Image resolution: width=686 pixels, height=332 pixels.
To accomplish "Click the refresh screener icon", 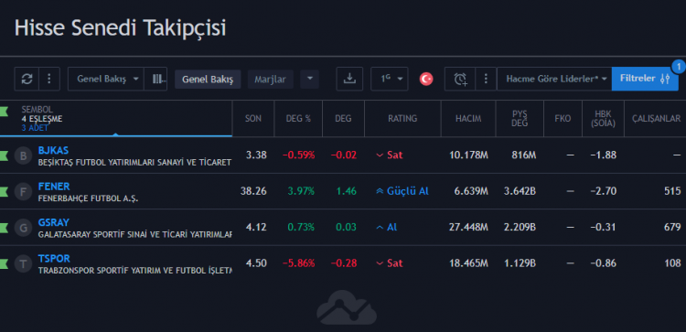I will pyautogui.click(x=27, y=79).
